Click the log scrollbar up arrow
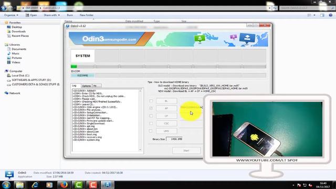Image resolution: width=336 pixels, height=189 pixels. (x=140, y=91)
